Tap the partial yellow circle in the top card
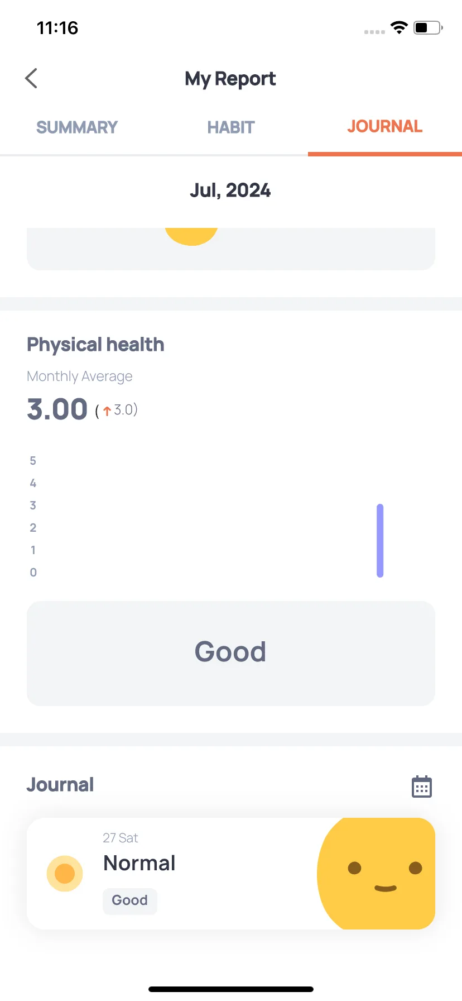Image resolution: width=462 pixels, height=1001 pixels. [x=191, y=236]
